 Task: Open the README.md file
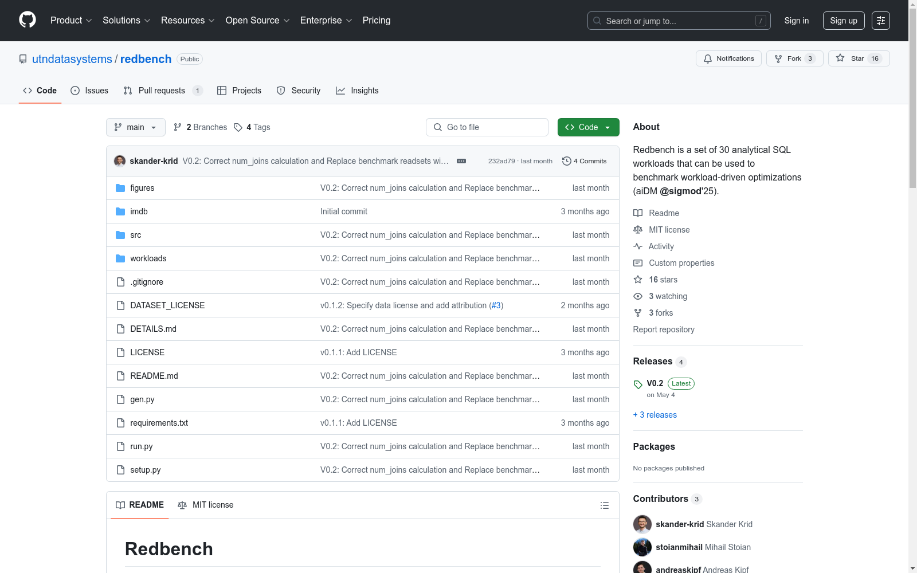click(154, 376)
